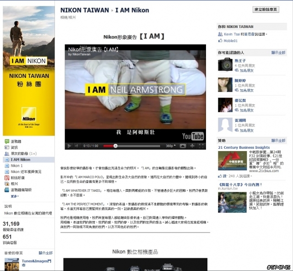This screenshot has height=271, width=293.
Task: Click the game ad character image
Action: (232, 202)
